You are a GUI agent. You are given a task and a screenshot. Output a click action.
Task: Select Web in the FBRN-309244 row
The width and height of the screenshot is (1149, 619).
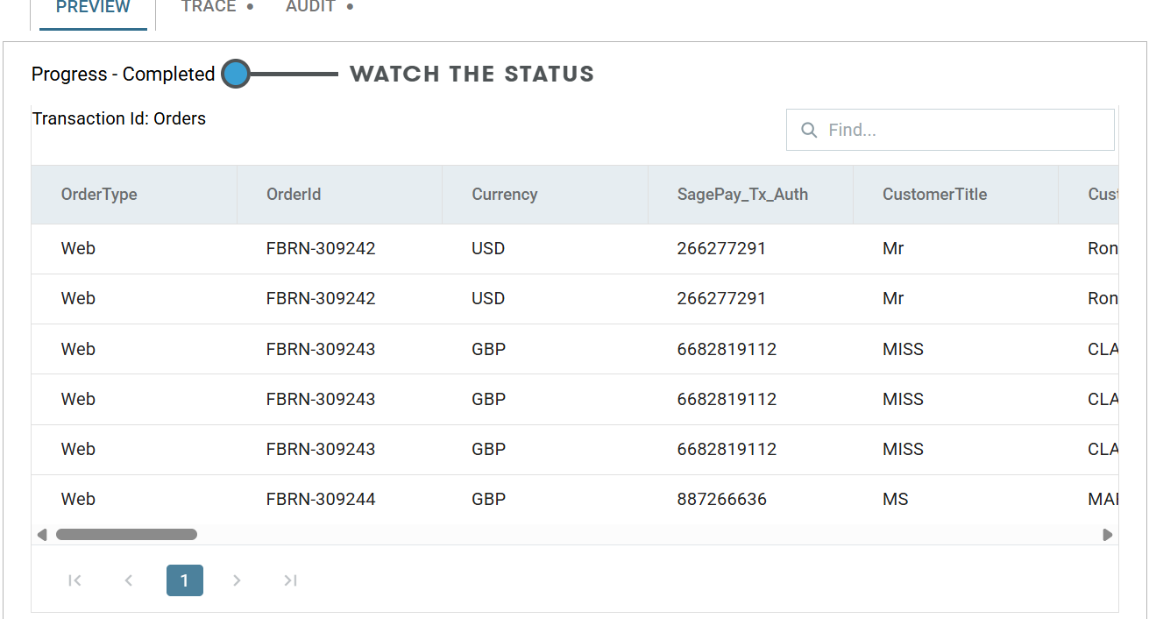click(134, 500)
